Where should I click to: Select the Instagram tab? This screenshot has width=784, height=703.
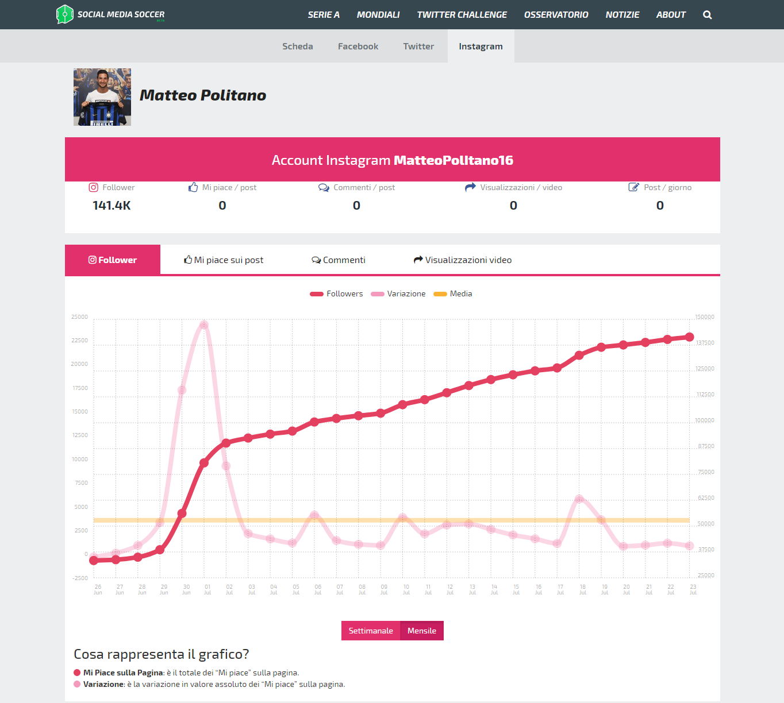pyautogui.click(x=481, y=46)
